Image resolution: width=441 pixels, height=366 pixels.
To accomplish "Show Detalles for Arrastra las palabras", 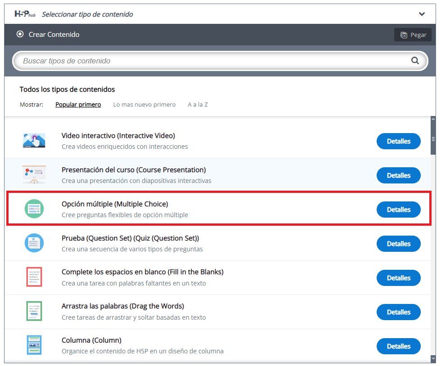I will 398,312.
